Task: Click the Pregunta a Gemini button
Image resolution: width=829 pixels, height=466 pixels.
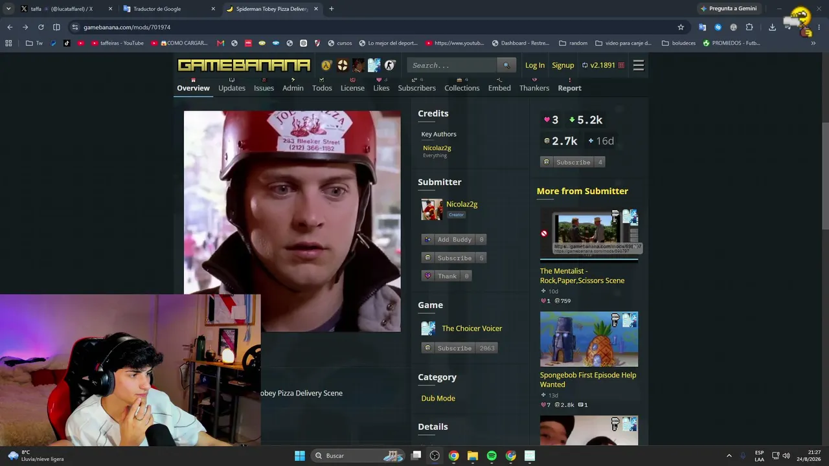Action: pyautogui.click(x=729, y=9)
